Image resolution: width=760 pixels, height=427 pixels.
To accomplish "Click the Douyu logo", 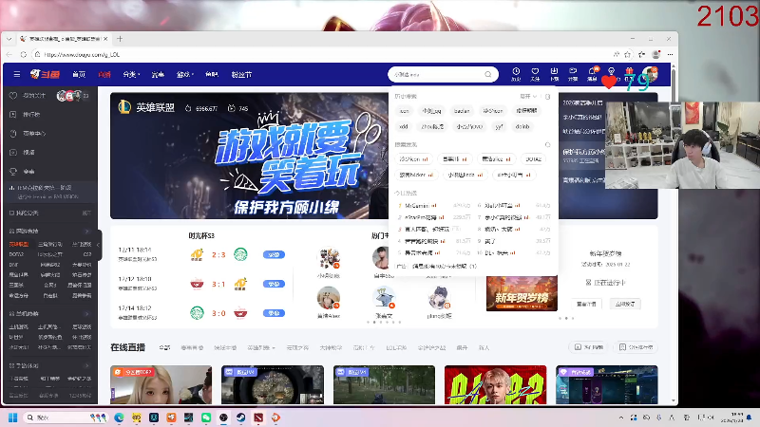I will click(45, 74).
